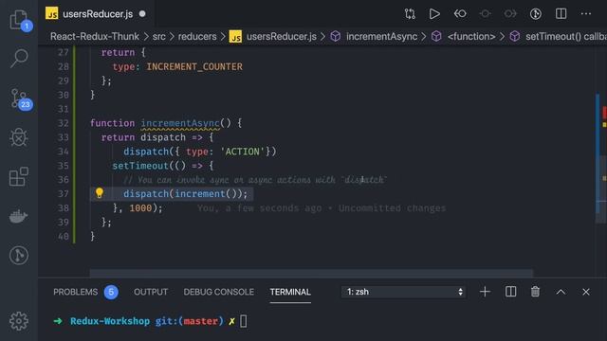Screen dimensions: 607x341
Task: Click line number 37 in gutter
Action: pos(64,193)
